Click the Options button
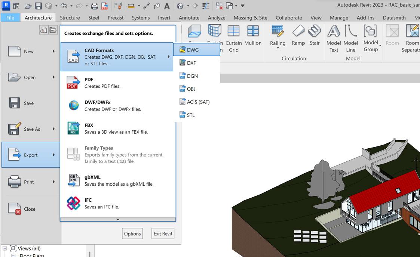 click(132, 233)
